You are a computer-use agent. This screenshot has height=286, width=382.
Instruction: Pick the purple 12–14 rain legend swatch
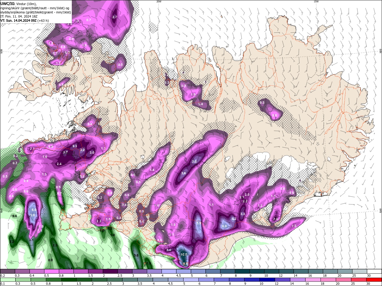[283, 280]
